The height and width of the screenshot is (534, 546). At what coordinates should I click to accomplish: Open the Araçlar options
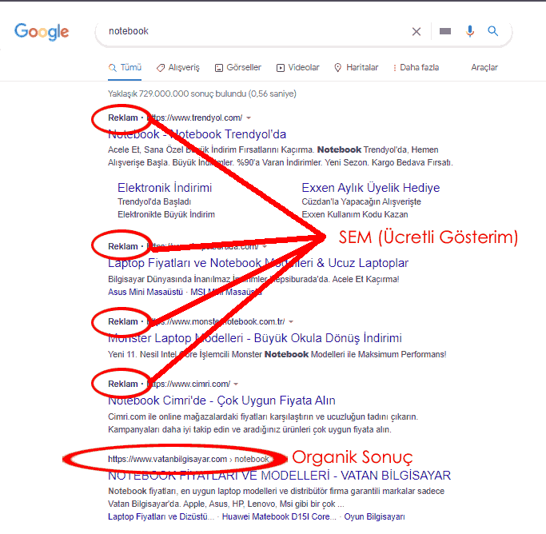(484, 67)
